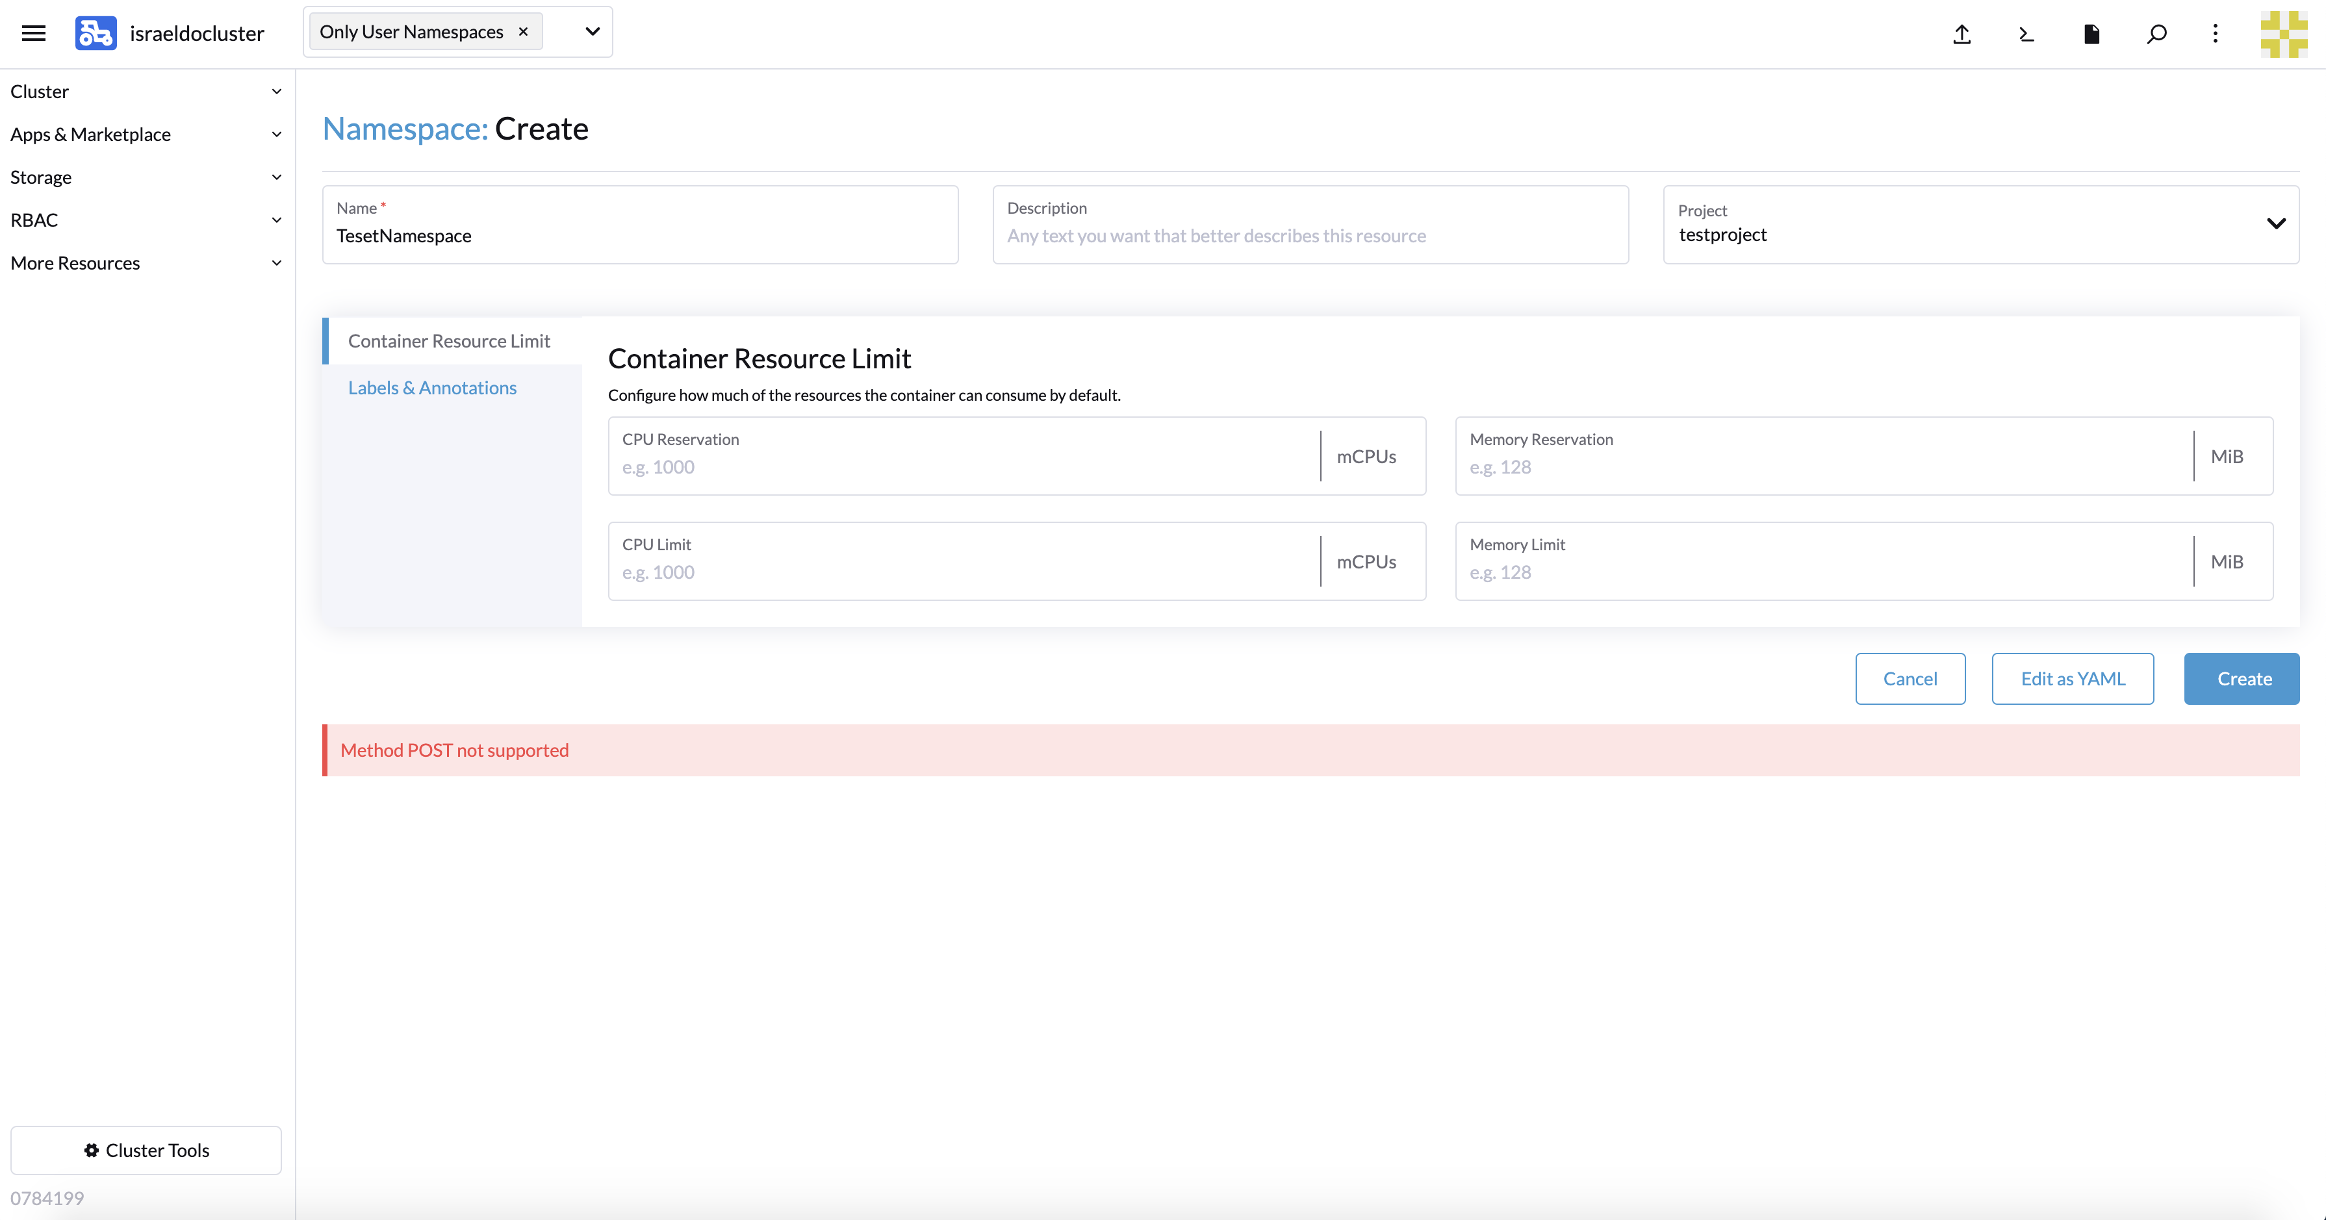Screen dimensions: 2326x1220
Task: Switch to Labels & Annotations
Action: pyautogui.click(x=431, y=387)
